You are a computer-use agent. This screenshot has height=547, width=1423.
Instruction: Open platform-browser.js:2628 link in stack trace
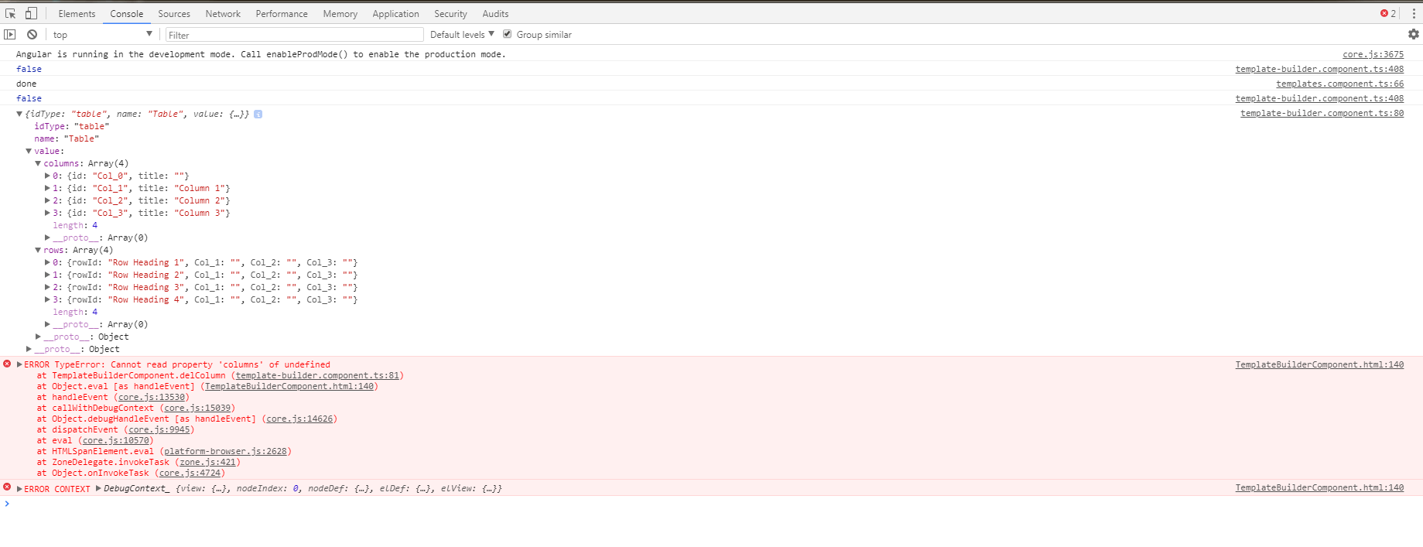225,451
